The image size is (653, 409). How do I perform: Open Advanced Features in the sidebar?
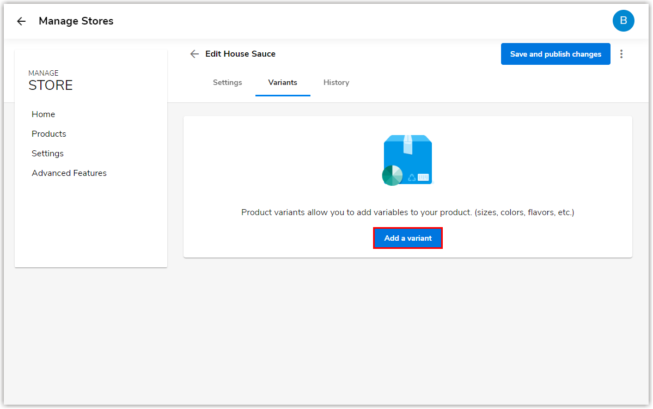click(x=69, y=173)
